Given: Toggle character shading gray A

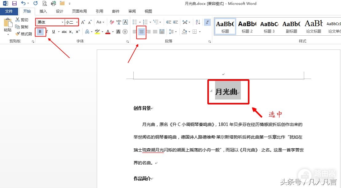Looking at the screenshot, I should point(118,32).
